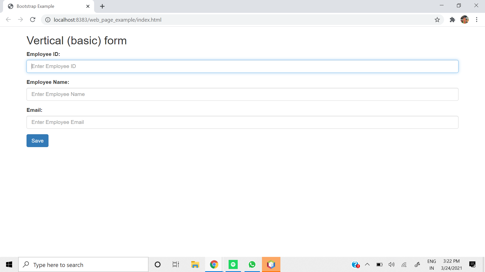Viewport: 485px width, 272px height.
Task: Focus the Enter Employee Name field
Action: [243, 94]
